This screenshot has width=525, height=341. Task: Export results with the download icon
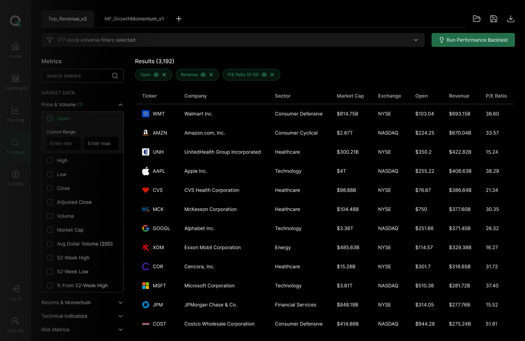point(510,19)
